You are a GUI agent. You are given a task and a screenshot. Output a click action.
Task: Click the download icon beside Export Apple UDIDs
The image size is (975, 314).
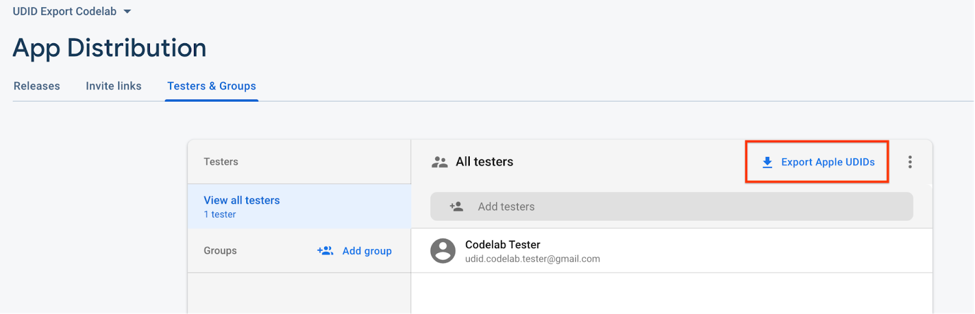pyautogui.click(x=767, y=162)
